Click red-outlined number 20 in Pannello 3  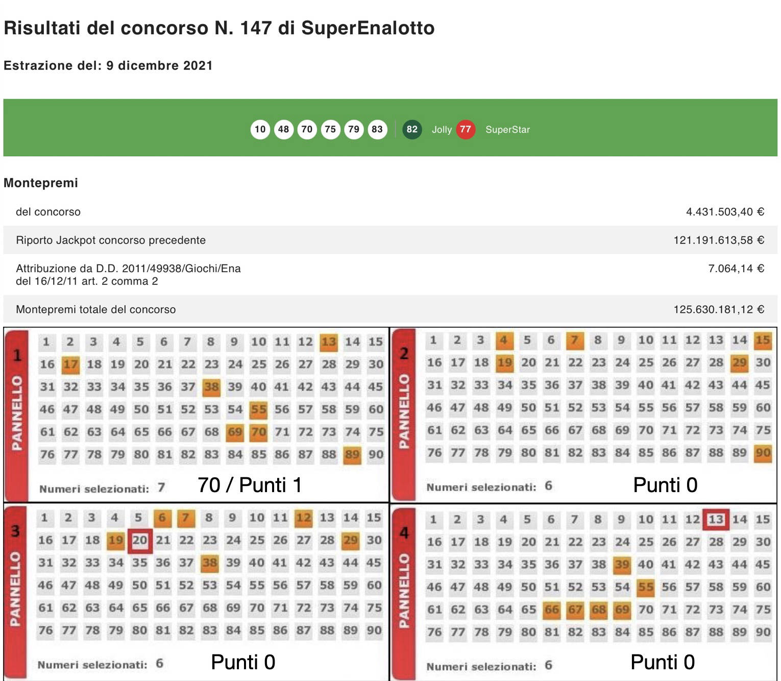140,541
